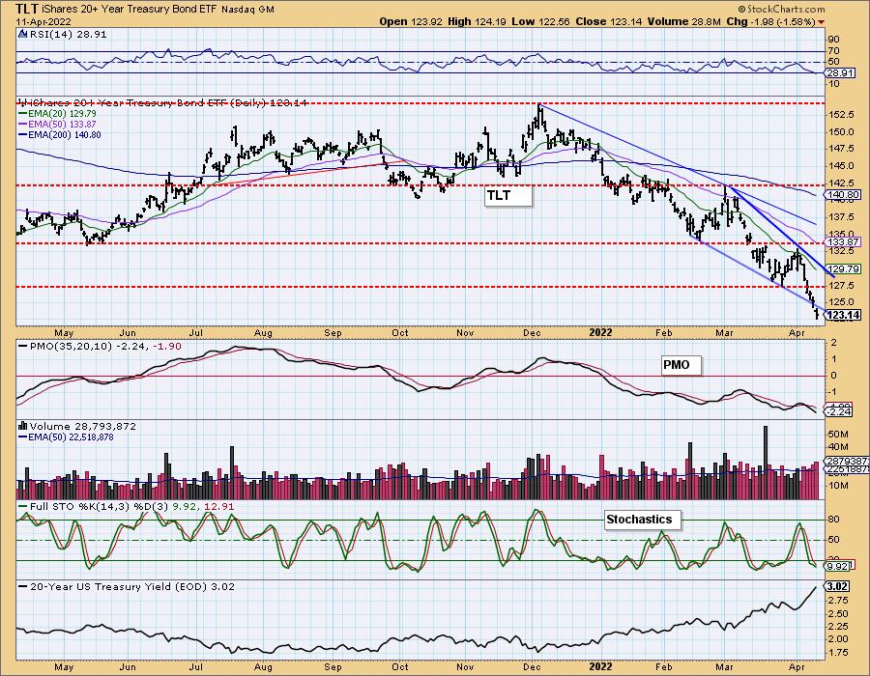Click the 28.91 value tag on the RSI axis
870x676 pixels.
coord(839,73)
